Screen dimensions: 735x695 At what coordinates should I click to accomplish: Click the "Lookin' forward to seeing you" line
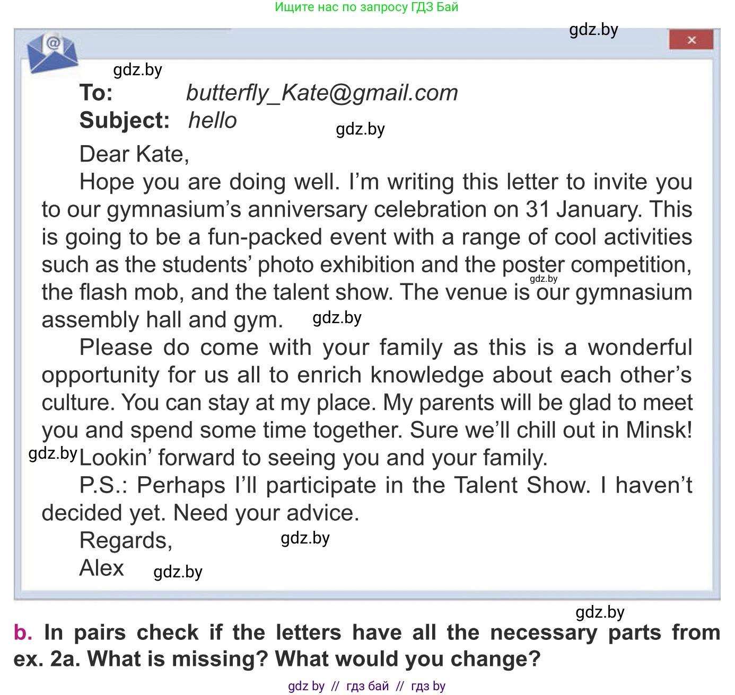(x=313, y=458)
